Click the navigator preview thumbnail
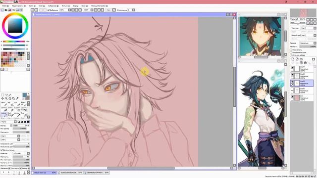The image size is (317, 178). (303, 13)
